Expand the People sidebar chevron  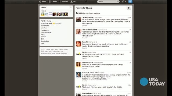(71, 11)
